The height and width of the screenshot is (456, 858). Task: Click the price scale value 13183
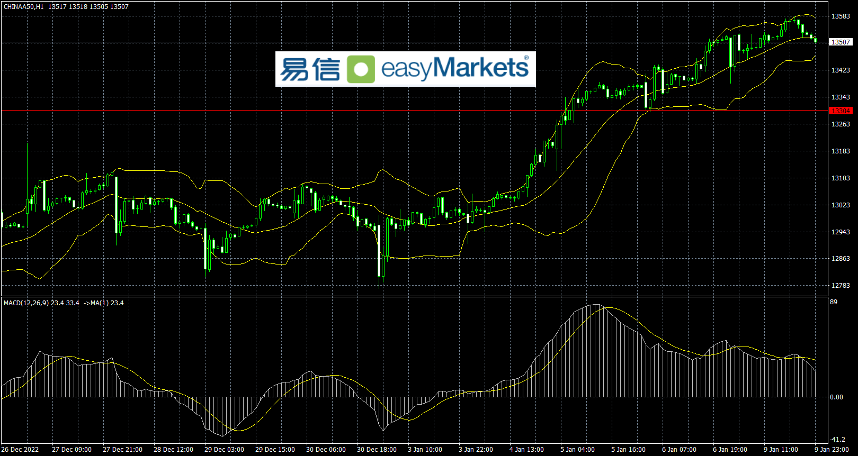click(841, 151)
